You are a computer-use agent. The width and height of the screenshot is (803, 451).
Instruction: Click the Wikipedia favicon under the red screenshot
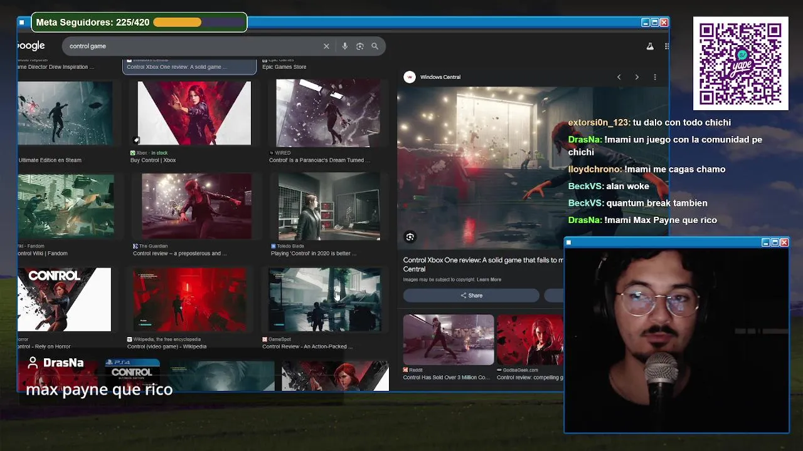[129, 340]
